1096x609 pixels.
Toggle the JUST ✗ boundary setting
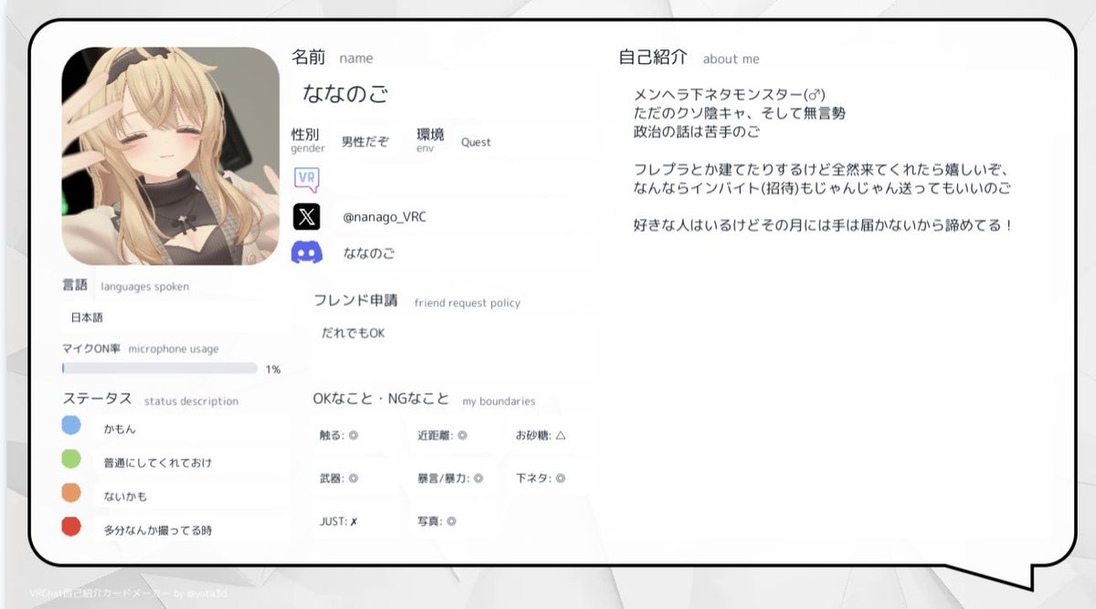(346, 520)
